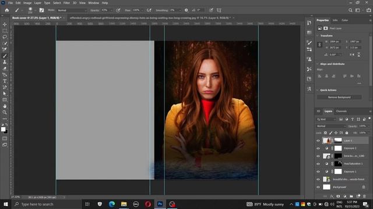Image resolution: width=373 pixels, height=209 pixels.
Task: Click the Home icon in options bar
Action: point(7,10)
